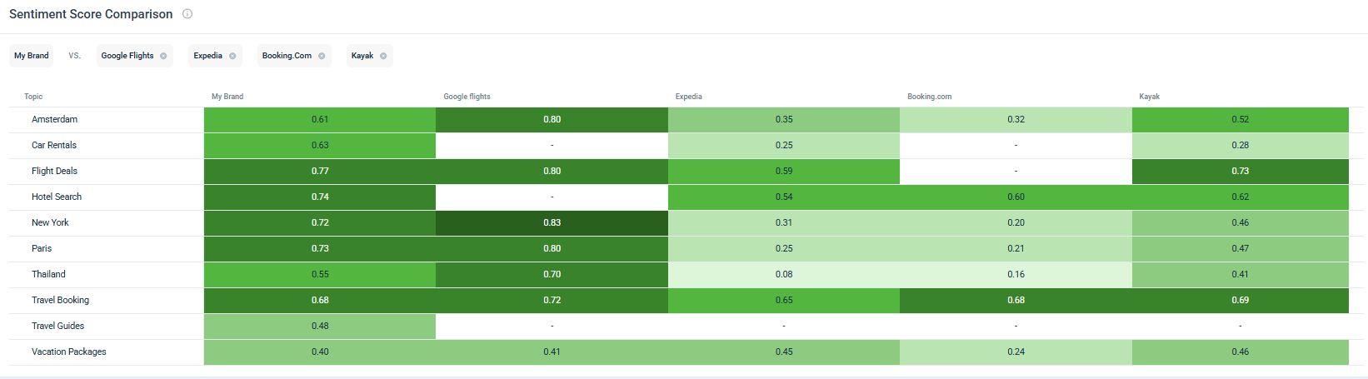The height and width of the screenshot is (379, 1368).
Task: Sort by the Topic column header
Action: click(x=33, y=97)
